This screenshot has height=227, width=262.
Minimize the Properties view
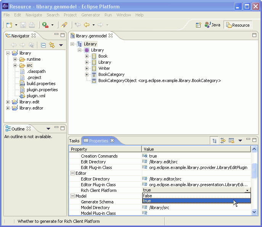coord(248,139)
